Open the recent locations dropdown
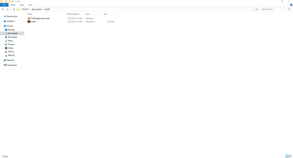 (x=11, y=9)
